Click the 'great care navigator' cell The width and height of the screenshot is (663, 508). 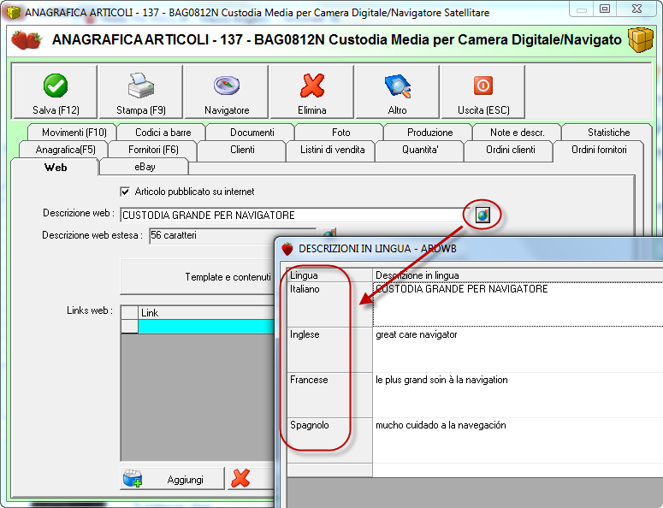point(518,350)
